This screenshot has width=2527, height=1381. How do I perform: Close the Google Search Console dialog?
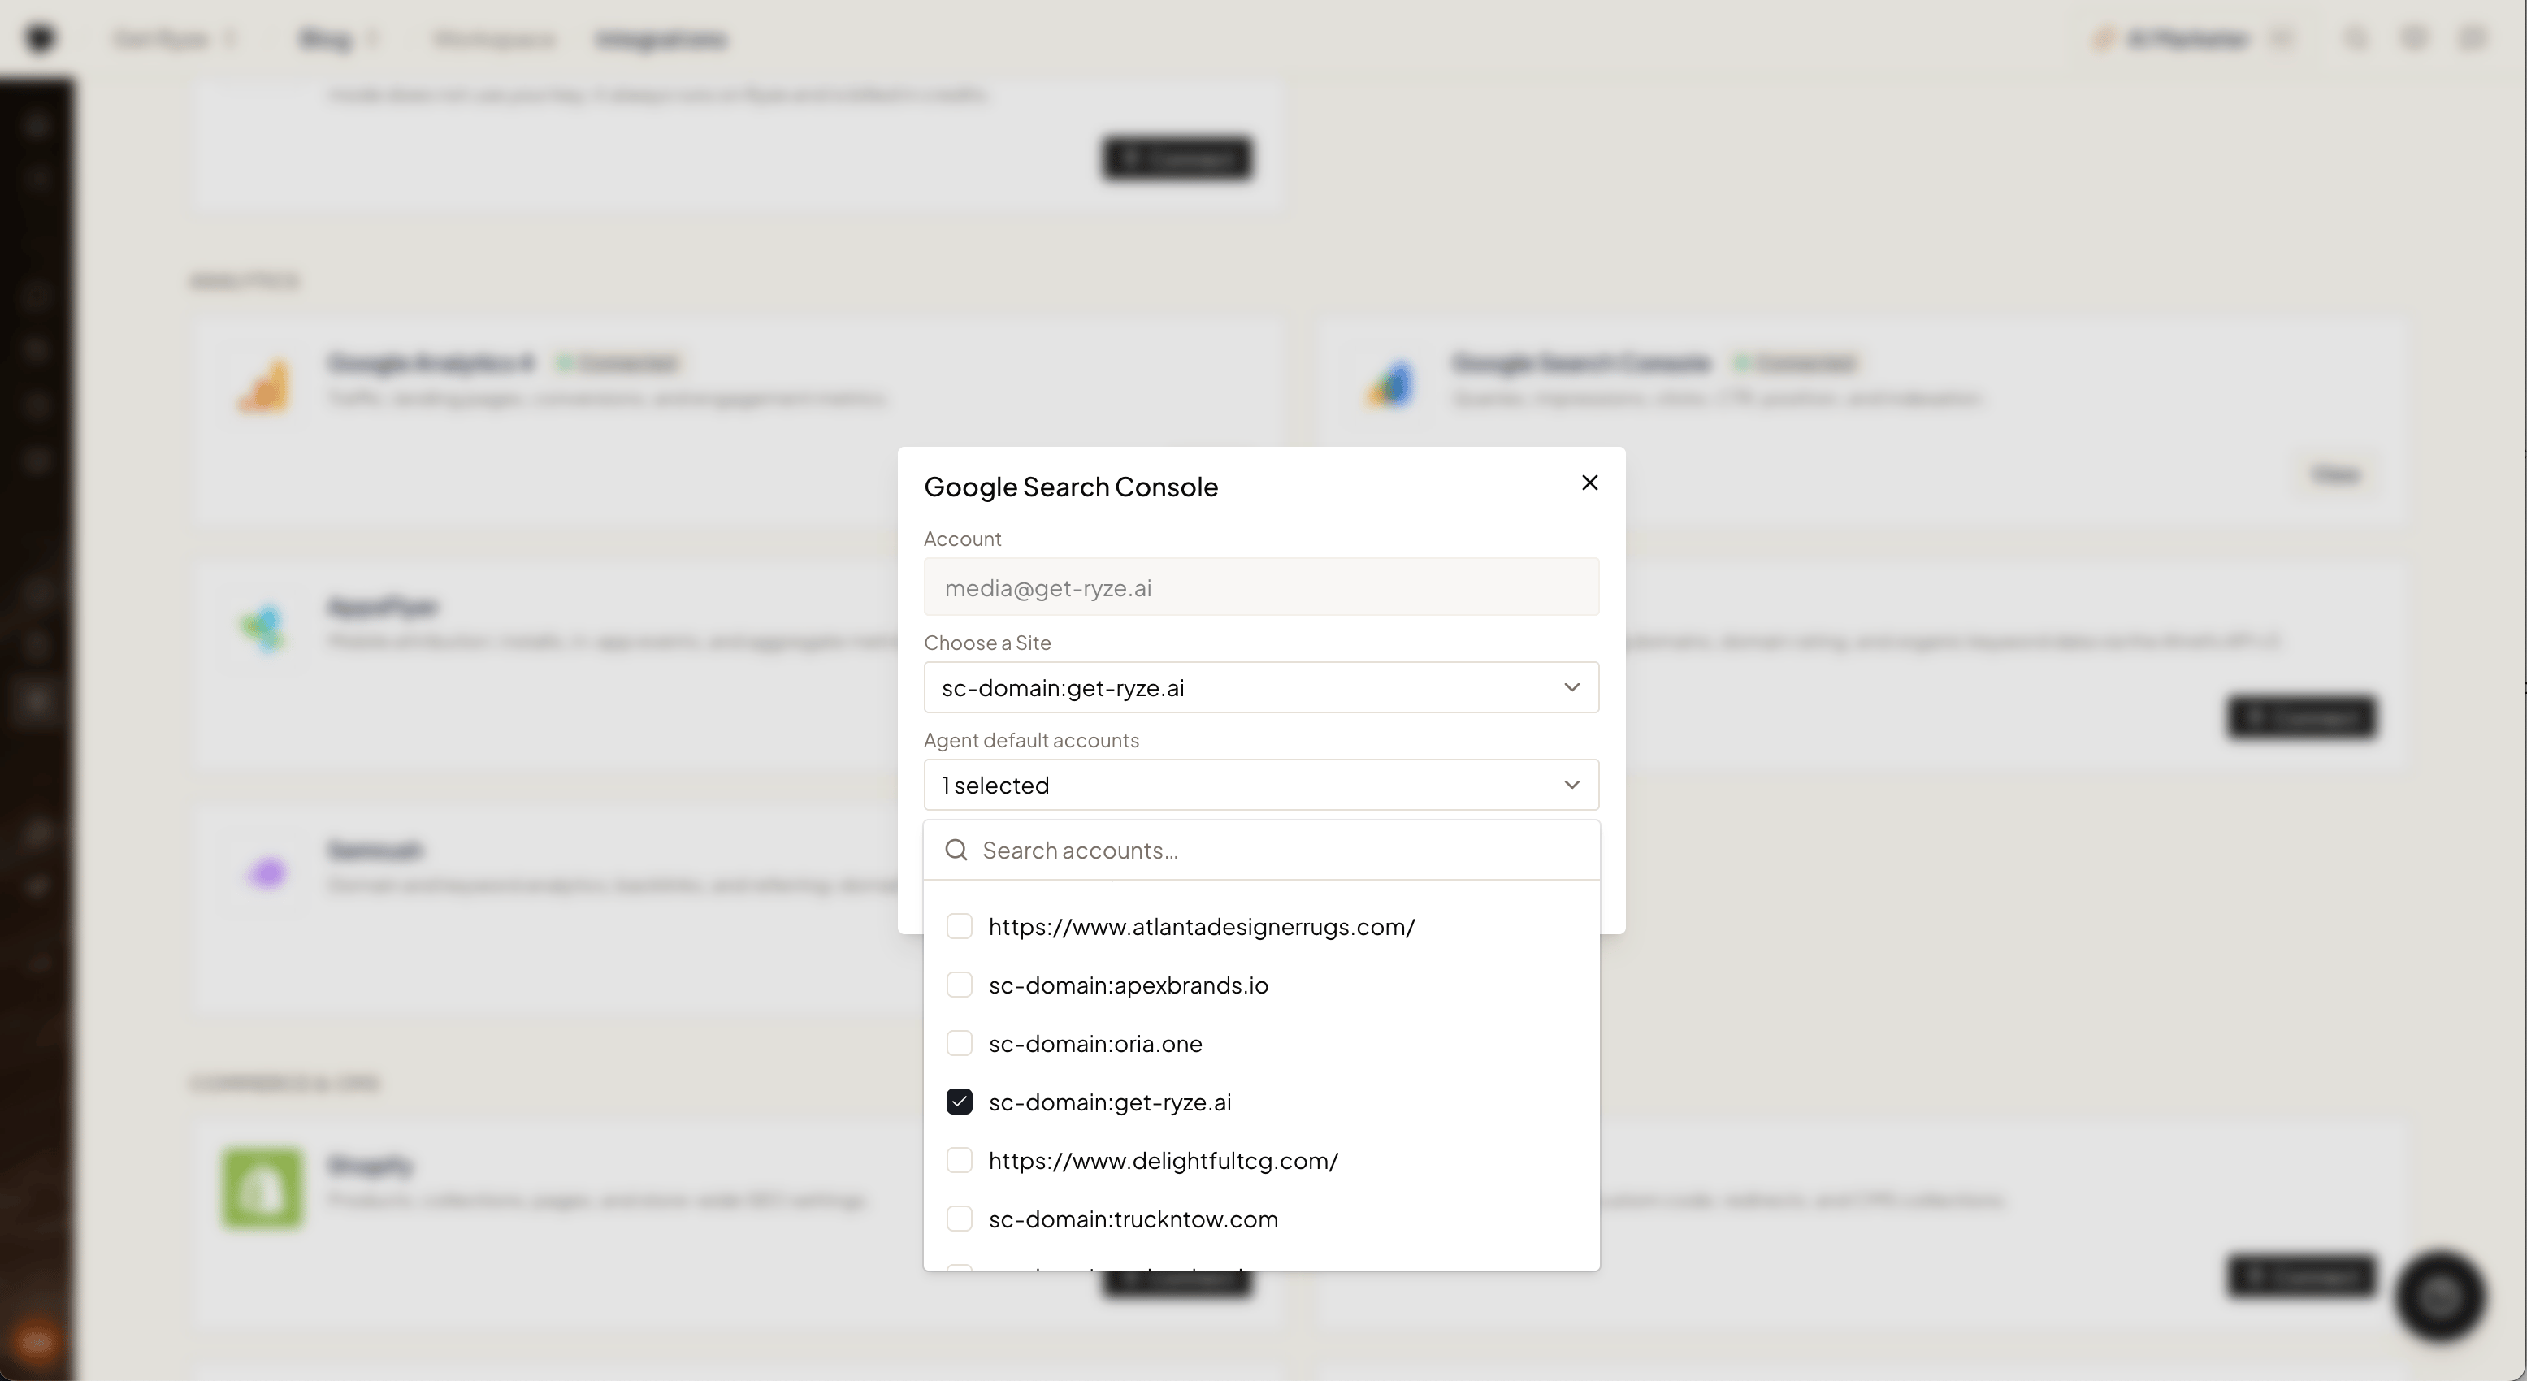[x=1589, y=483]
